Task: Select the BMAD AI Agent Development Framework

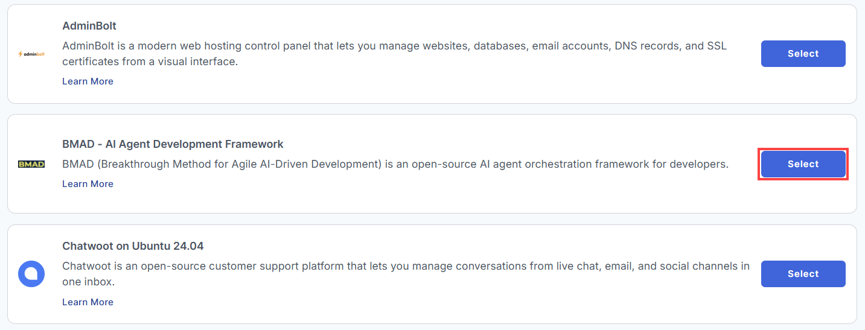Action: [803, 164]
